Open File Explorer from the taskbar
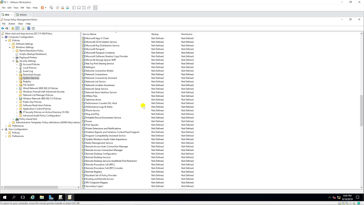Screen dimensions: 364x205 (x=42, y=197)
